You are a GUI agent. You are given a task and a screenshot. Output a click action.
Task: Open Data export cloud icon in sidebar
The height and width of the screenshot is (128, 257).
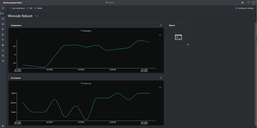click(3, 50)
